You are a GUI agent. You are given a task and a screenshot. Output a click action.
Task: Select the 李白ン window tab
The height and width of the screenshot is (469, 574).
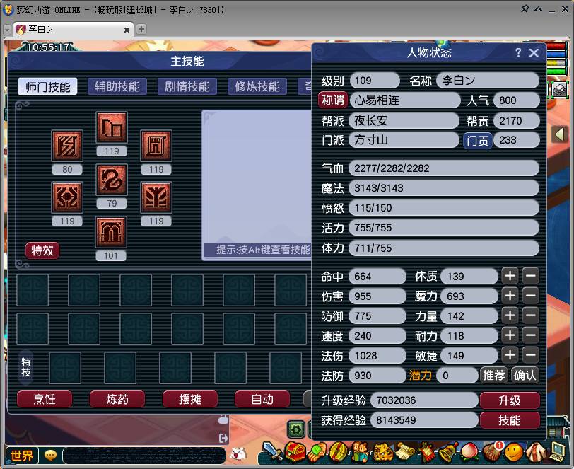tap(74, 29)
